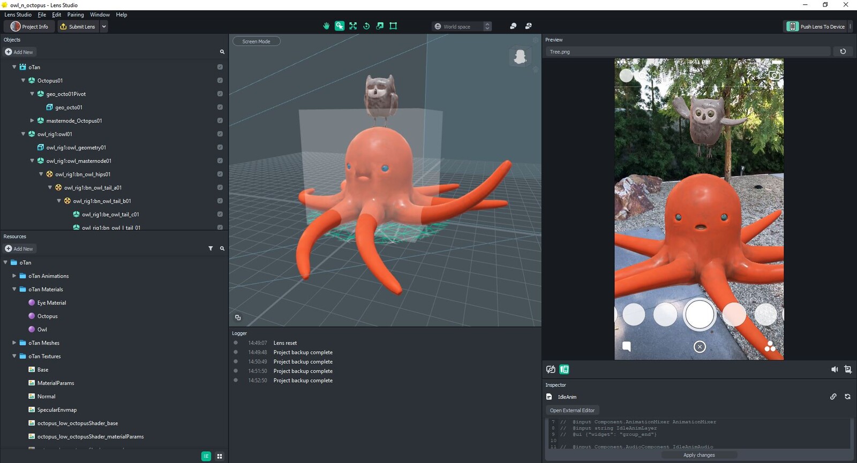This screenshot has height=463, width=857.
Task: Collapse the oTan Textures folder
Action: (14, 356)
